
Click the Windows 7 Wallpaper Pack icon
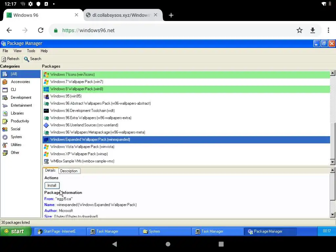(46, 82)
